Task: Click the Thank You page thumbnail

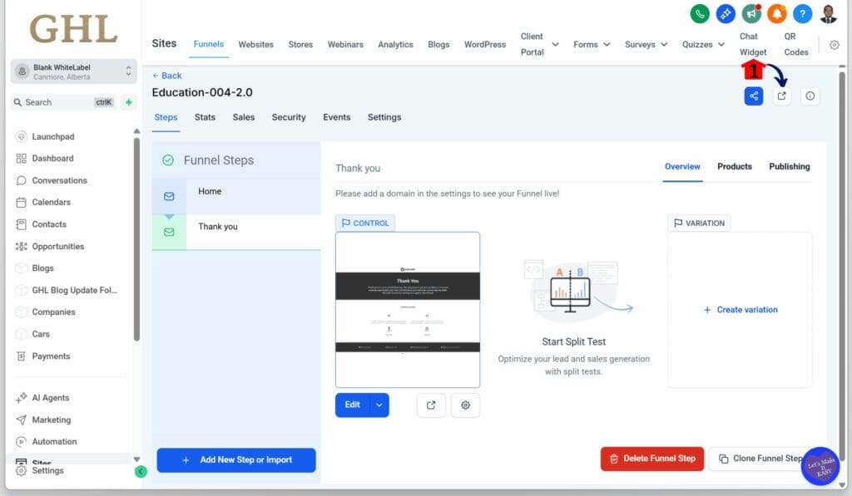Action: click(x=408, y=309)
